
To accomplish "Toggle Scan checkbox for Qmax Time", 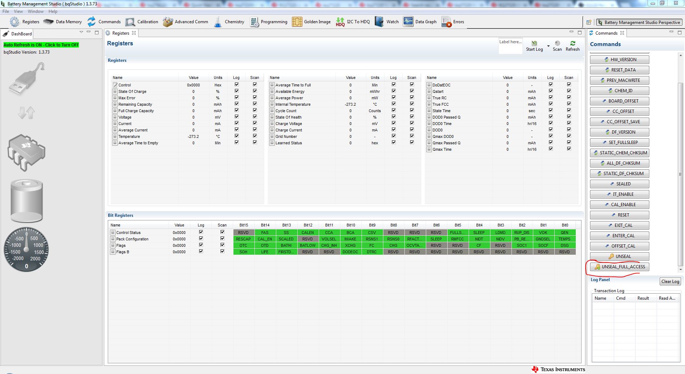I will pyautogui.click(x=569, y=149).
